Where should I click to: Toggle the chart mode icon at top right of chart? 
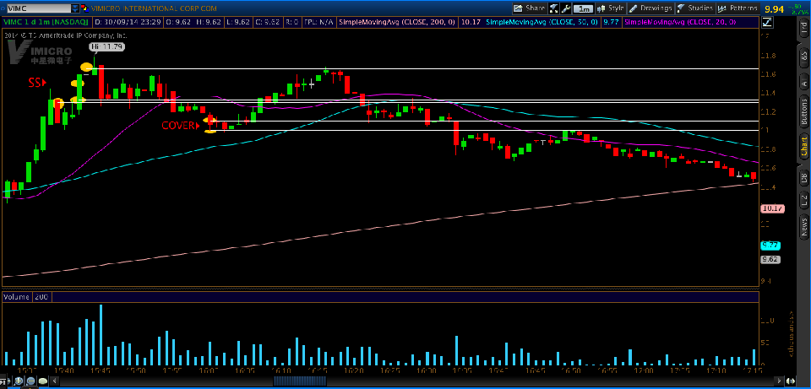pyautogui.click(x=766, y=22)
